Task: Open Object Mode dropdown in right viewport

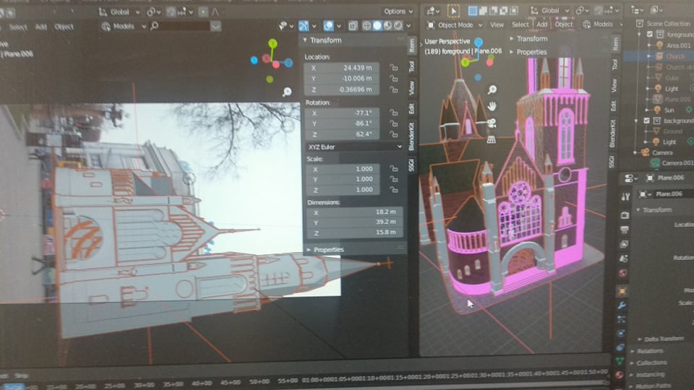Action: pos(455,25)
